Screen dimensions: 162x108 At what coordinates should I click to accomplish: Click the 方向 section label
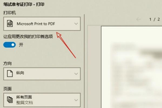[7, 63]
